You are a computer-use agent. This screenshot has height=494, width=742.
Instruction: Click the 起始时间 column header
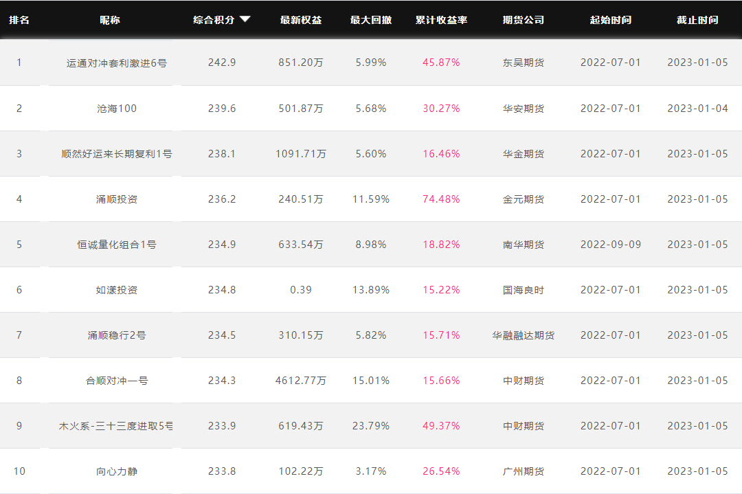(611, 20)
